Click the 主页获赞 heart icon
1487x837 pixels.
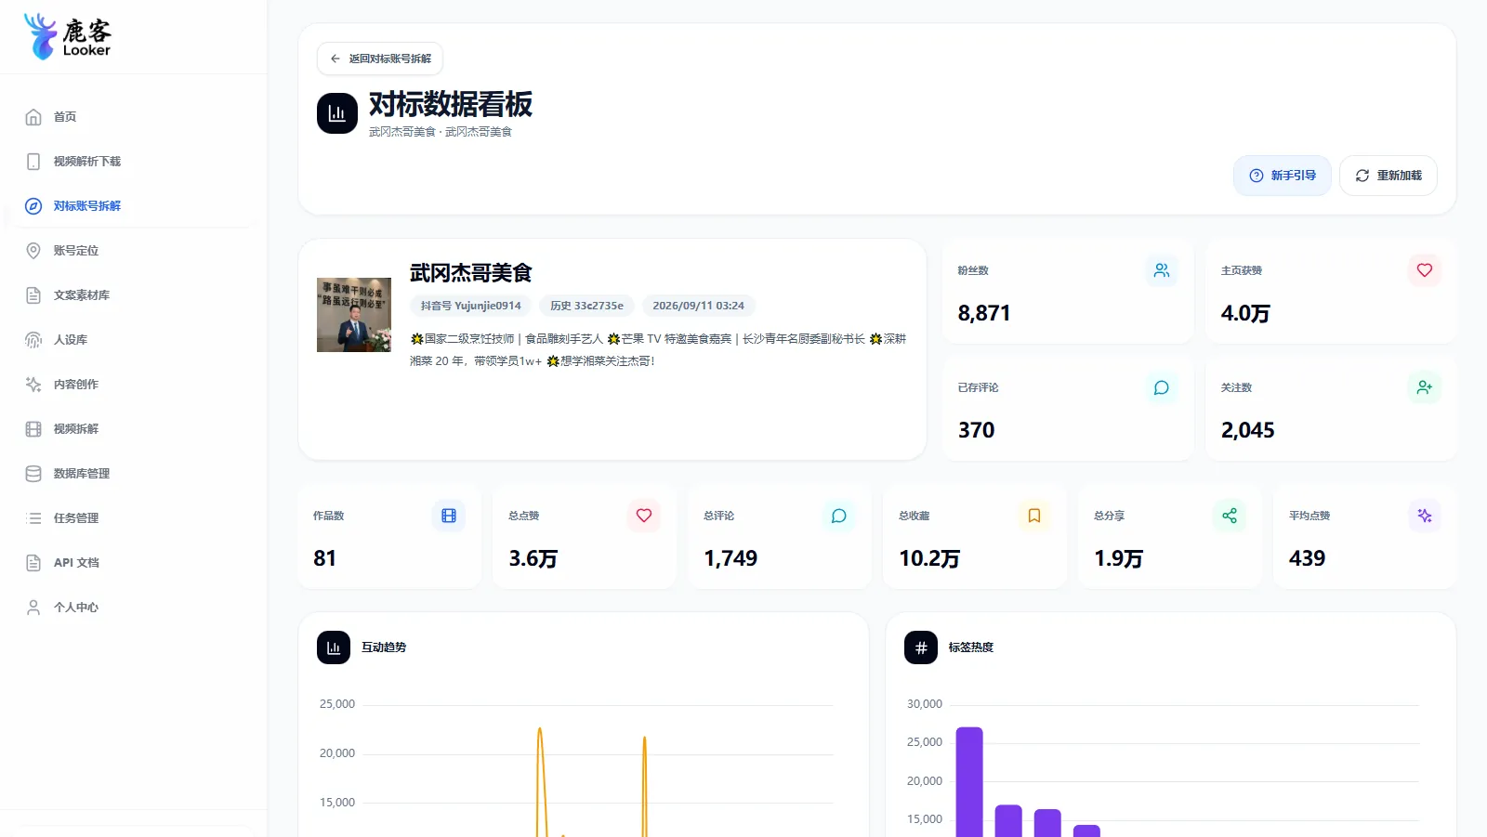coord(1425,270)
